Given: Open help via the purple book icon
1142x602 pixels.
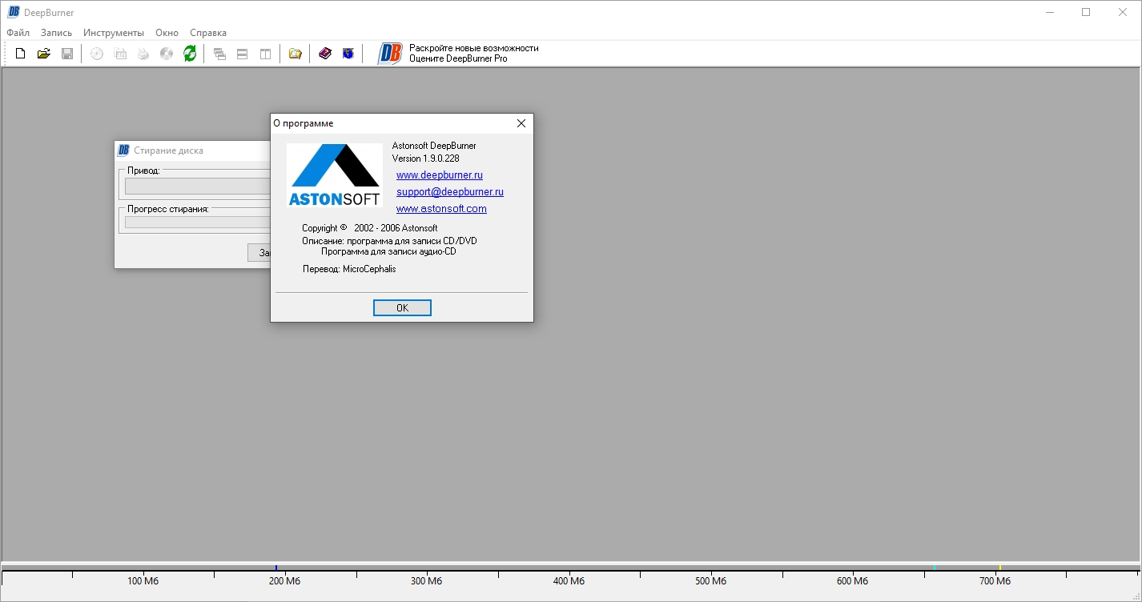Looking at the screenshot, I should (x=325, y=54).
